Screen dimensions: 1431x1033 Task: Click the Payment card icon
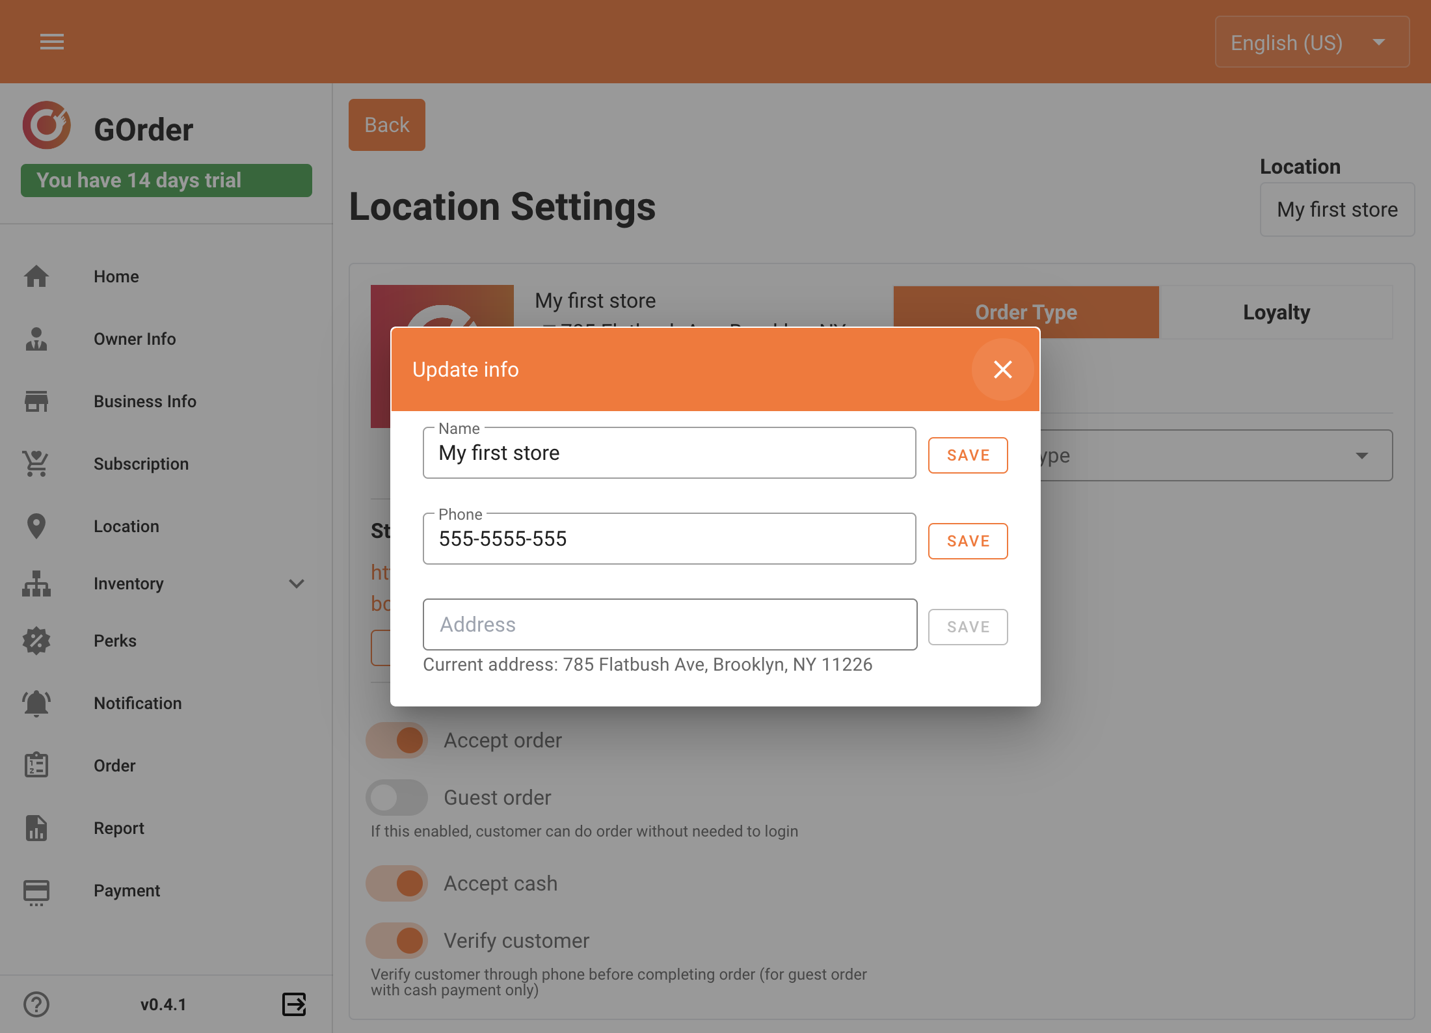[x=36, y=892]
